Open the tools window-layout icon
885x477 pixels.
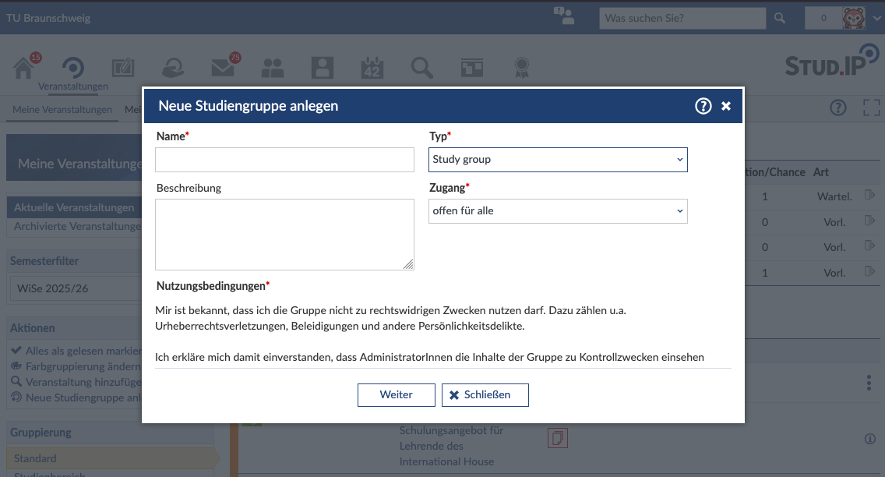472,69
